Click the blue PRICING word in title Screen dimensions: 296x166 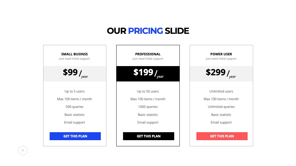145,31
